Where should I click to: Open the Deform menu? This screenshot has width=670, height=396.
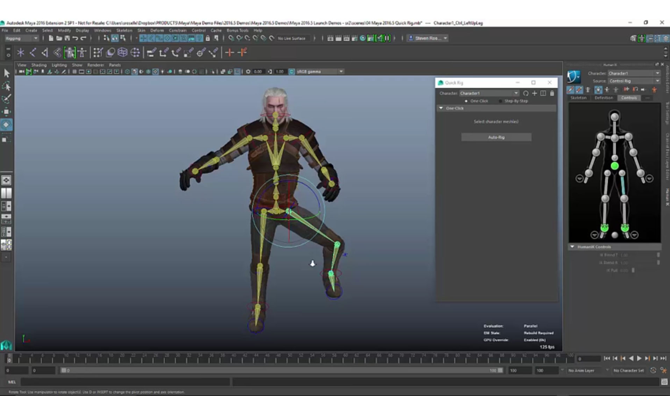tap(157, 30)
